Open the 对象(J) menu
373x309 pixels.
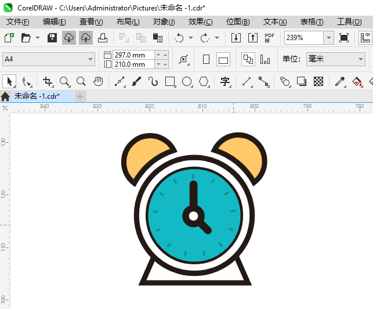coord(164,22)
